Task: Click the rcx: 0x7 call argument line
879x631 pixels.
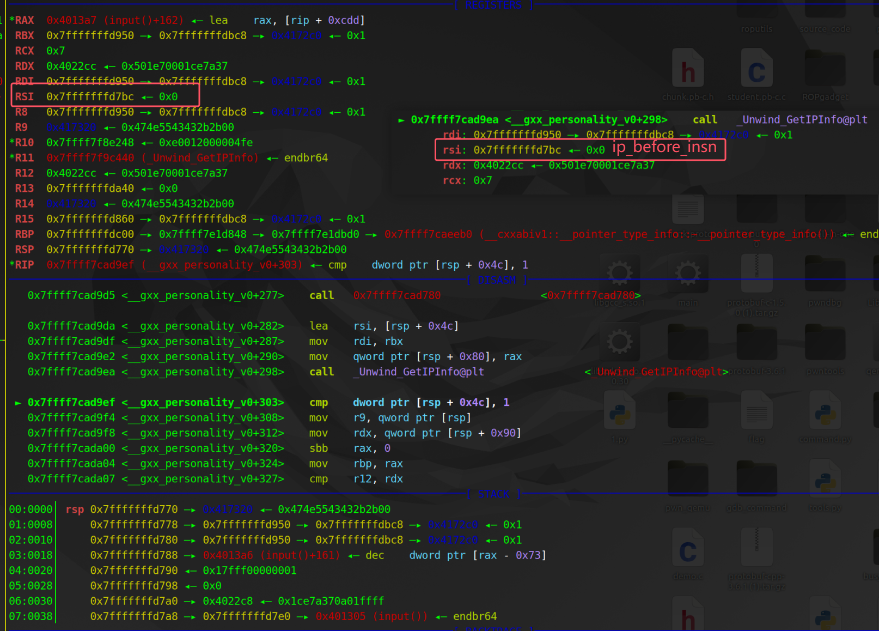Action: click(x=467, y=180)
